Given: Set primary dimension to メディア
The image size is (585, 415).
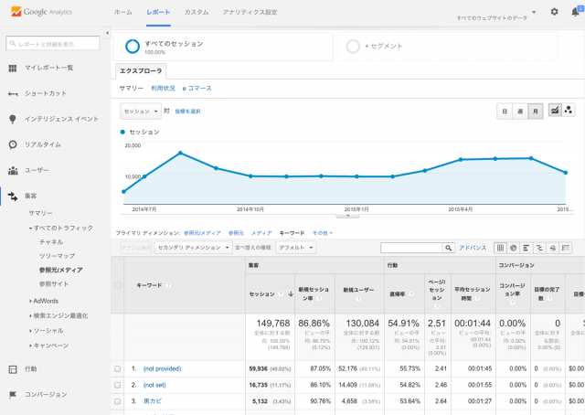Looking at the screenshot, I should click(261, 233).
